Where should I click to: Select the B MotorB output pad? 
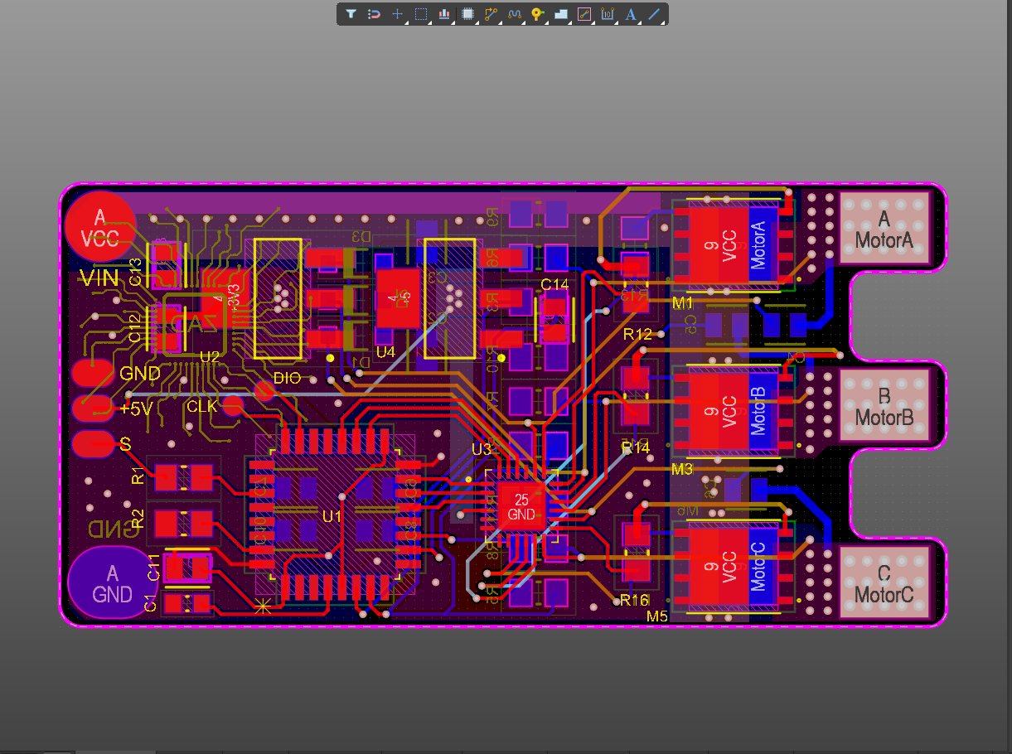(x=884, y=405)
